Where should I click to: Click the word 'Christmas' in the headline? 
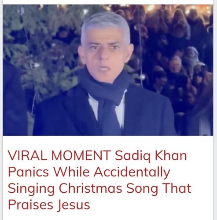(90, 188)
